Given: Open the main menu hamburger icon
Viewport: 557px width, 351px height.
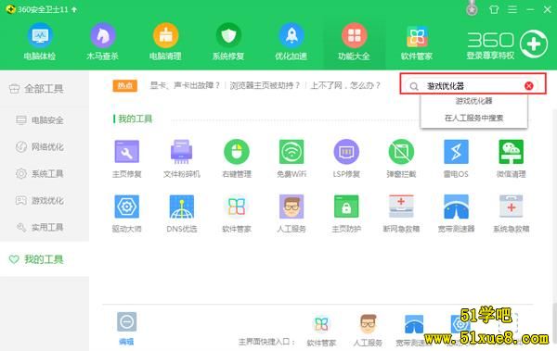Looking at the screenshot, I should pyautogui.click(x=512, y=9).
